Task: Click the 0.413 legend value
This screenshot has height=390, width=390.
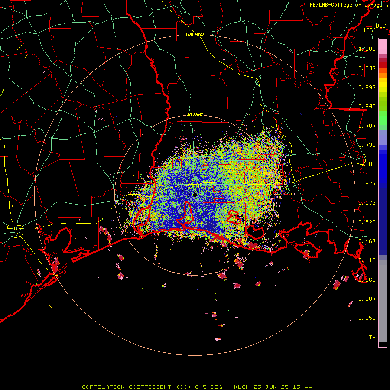Action: (x=367, y=260)
